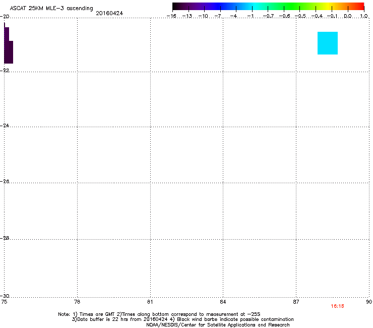The width and height of the screenshot is (373, 328).
Task: Click the title 'ASCAT 25KM MLE-3 ascending'
Action: [51, 9]
